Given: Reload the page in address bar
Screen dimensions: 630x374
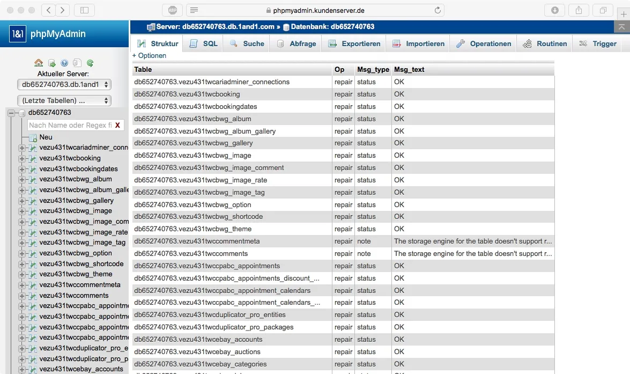Looking at the screenshot, I should 438,10.
